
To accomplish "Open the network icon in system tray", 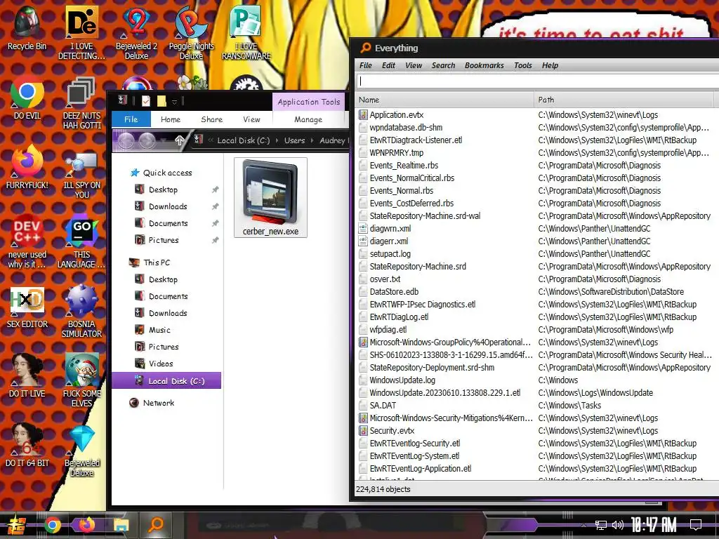I will [x=601, y=525].
